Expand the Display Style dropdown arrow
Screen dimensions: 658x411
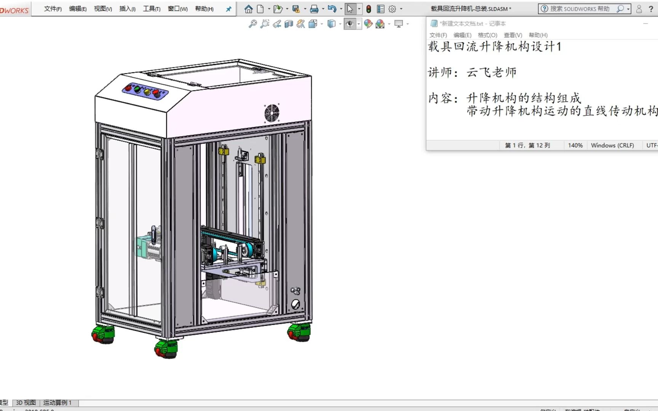click(340, 24)
